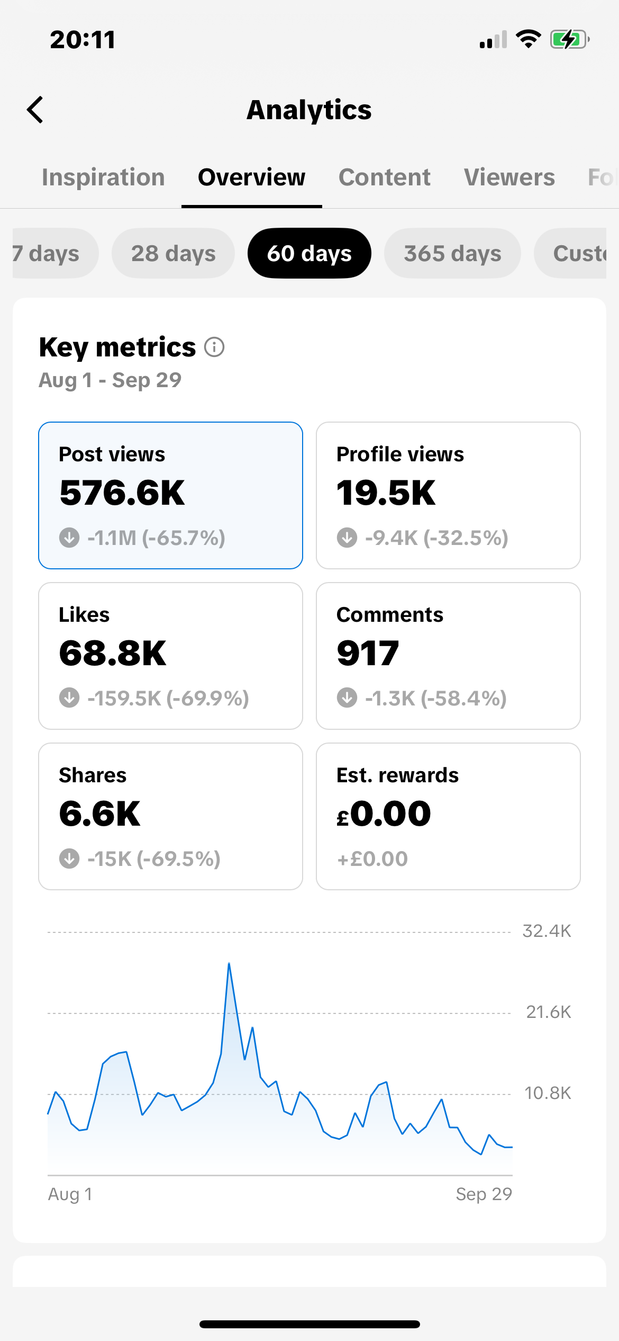Tap the Post views down-arrow indicator
Viewport: 619px width, 1341px height.
(69, 538)
